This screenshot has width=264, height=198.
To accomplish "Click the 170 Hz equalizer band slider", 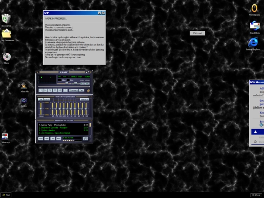I will [x=56, y=109].
